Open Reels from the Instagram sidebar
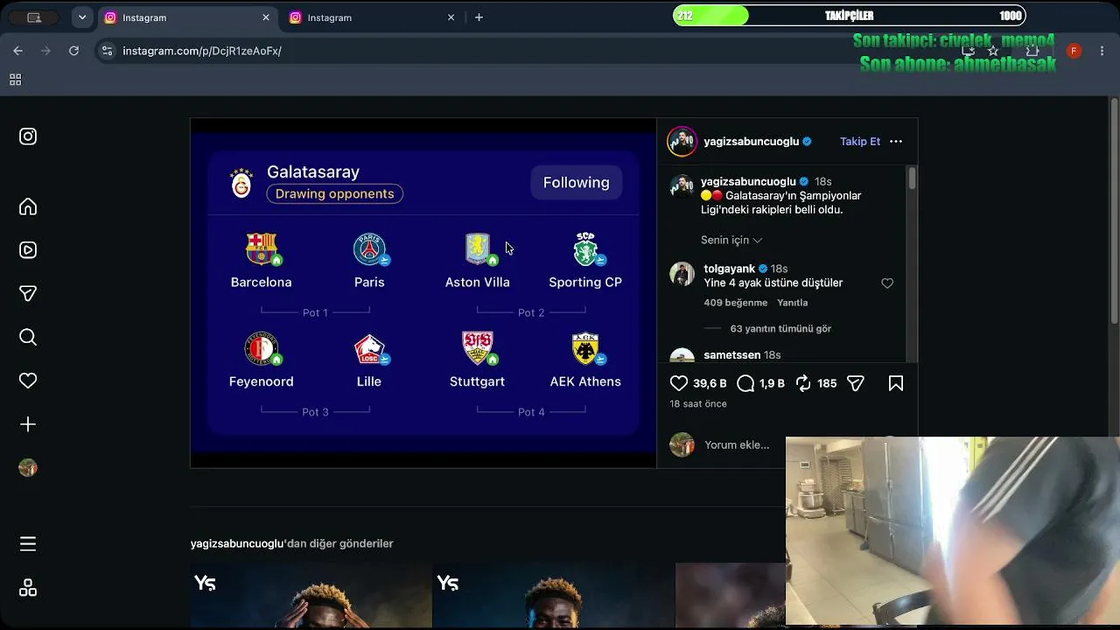This screenshot has height=630, width=1120. coord(28,250)
